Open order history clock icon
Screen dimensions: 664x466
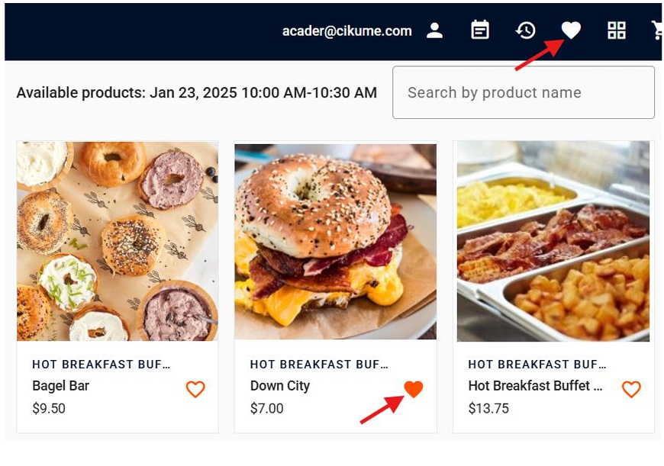point(525,31)
